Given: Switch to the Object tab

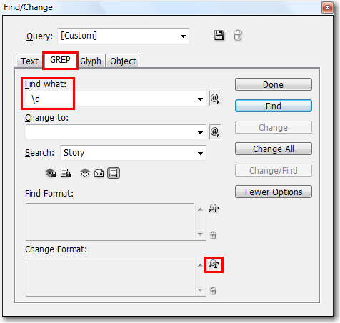Looking at the screenshot, I should coord(123,61).
